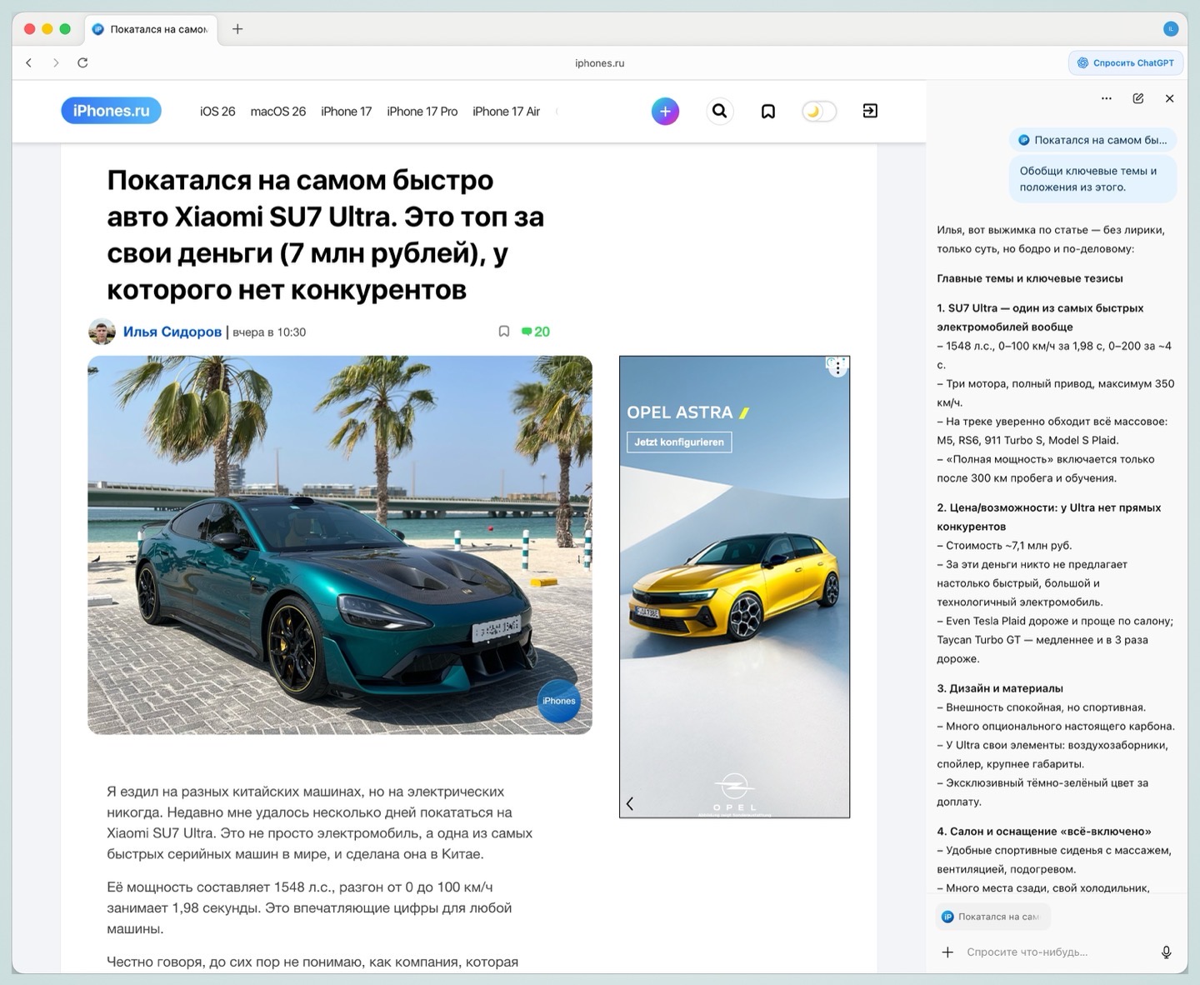Bookmark the article with small bookmark icon
1200x985 pixels.
(504, 332)
